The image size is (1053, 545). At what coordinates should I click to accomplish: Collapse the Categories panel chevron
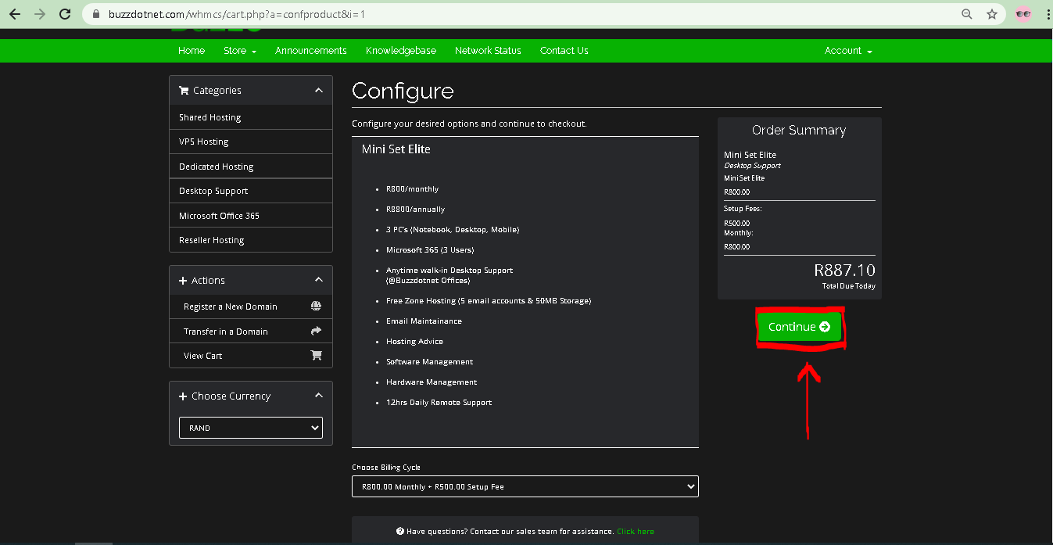coord(318,91)
